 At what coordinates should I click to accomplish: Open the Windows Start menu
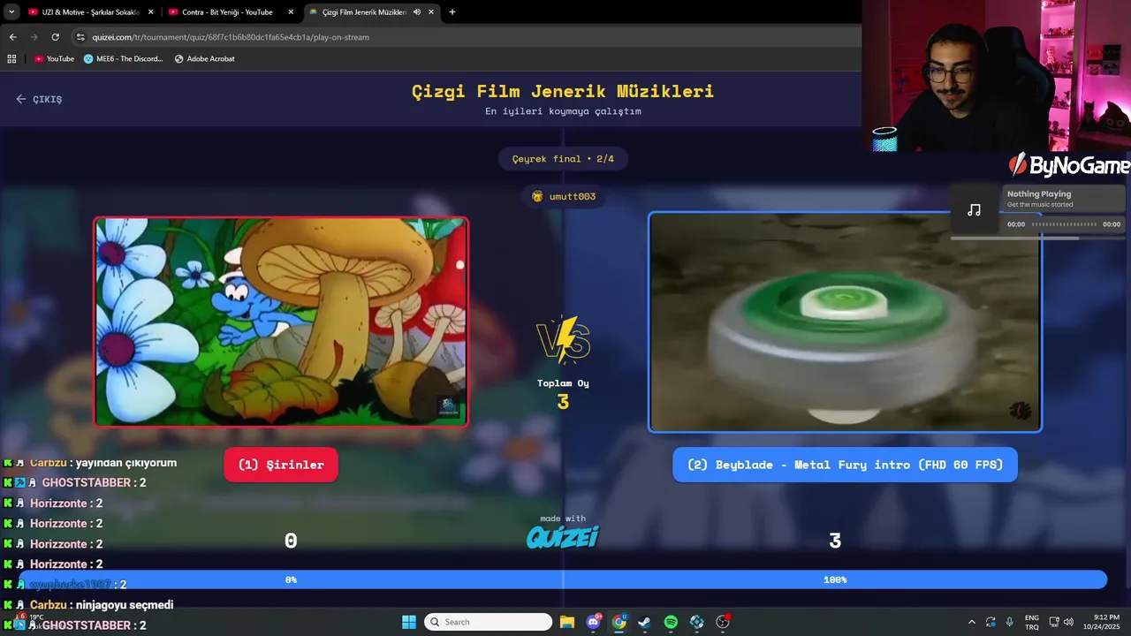pos(409,622)
